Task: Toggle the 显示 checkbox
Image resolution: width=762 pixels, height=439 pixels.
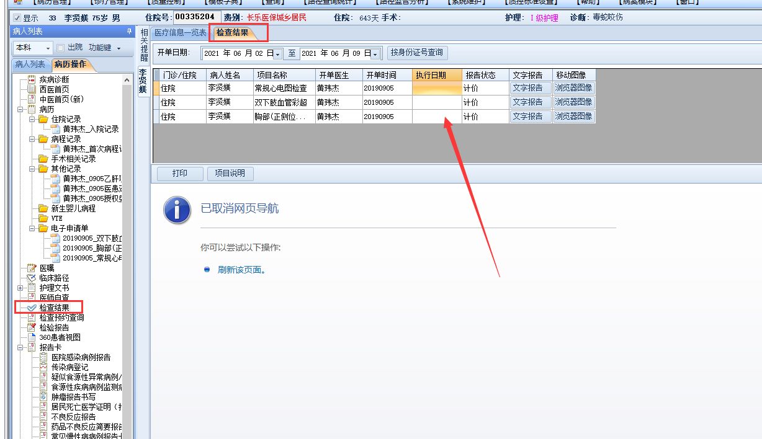Action: (x=17, y=18)
